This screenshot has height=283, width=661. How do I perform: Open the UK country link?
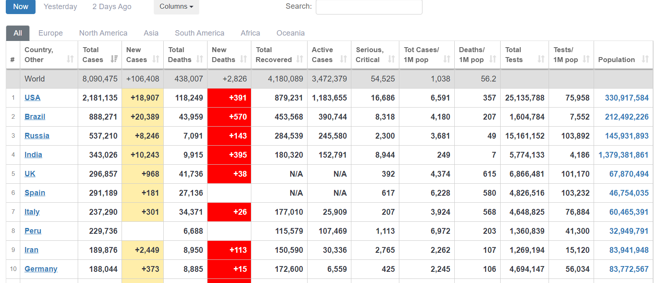30,174
